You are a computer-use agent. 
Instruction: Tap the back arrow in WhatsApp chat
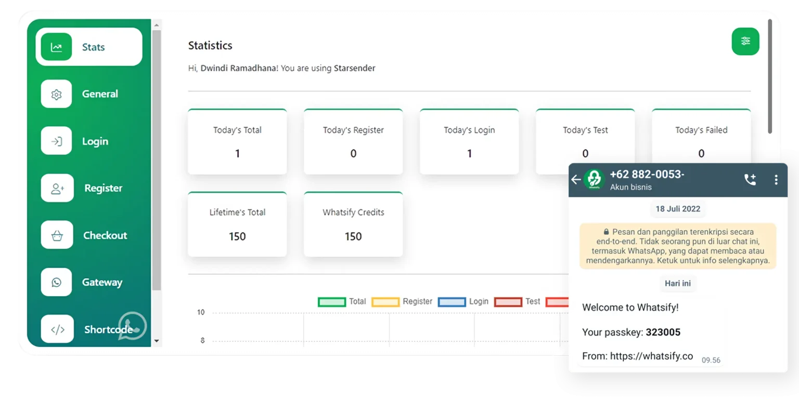pos(575,180)
